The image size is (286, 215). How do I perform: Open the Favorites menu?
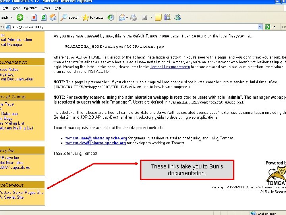coord(31,8)
